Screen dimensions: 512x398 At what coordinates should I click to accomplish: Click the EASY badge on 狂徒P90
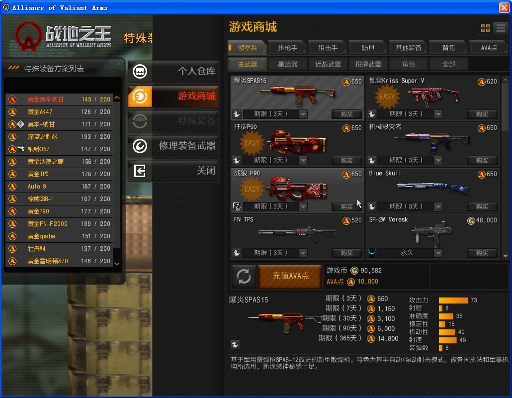(252, 143)
